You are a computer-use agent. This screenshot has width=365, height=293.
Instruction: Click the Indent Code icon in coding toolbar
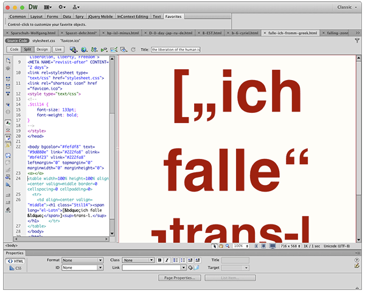[8, 195]
